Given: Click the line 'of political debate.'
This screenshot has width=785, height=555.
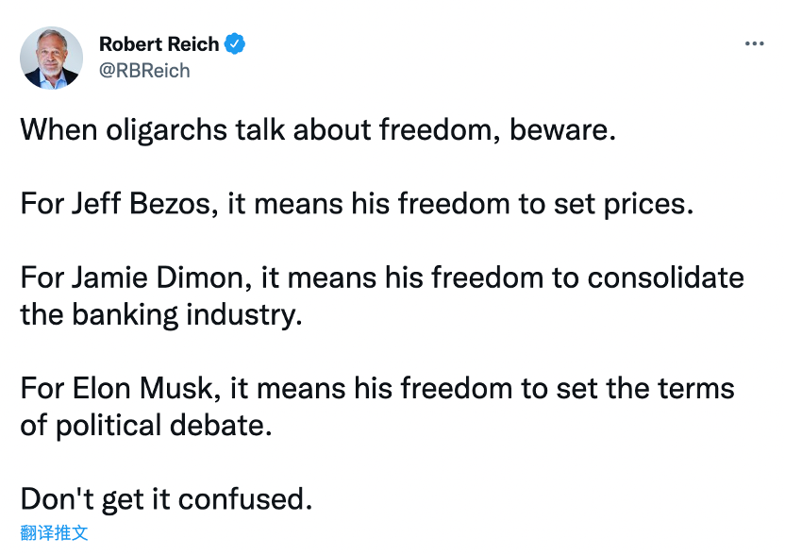Looking at the screenshot, I should click(146, 426).
